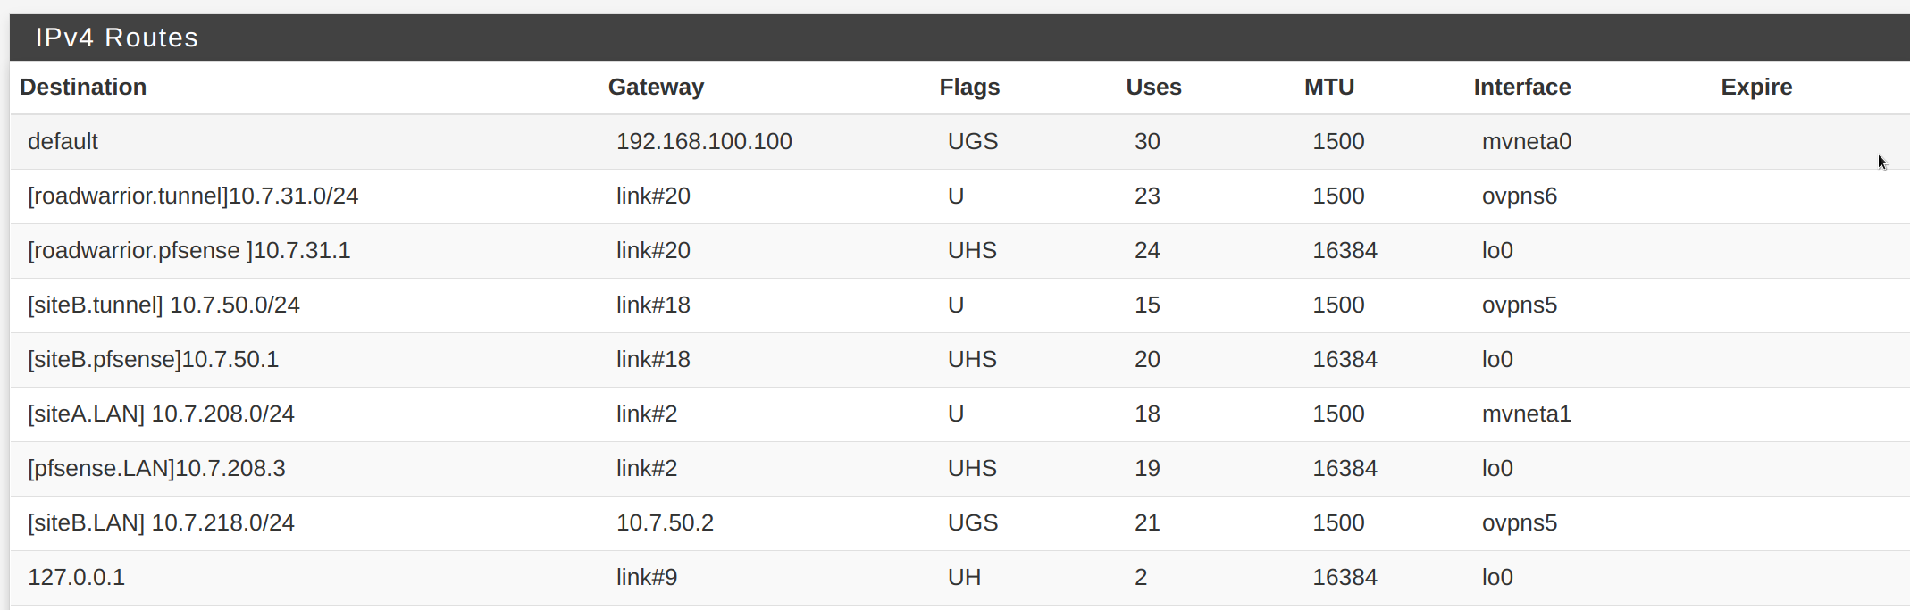The image size is (1910, 610).
Task: Select the 127.0.0.1 loopback destination
Action: click(76, 577)
